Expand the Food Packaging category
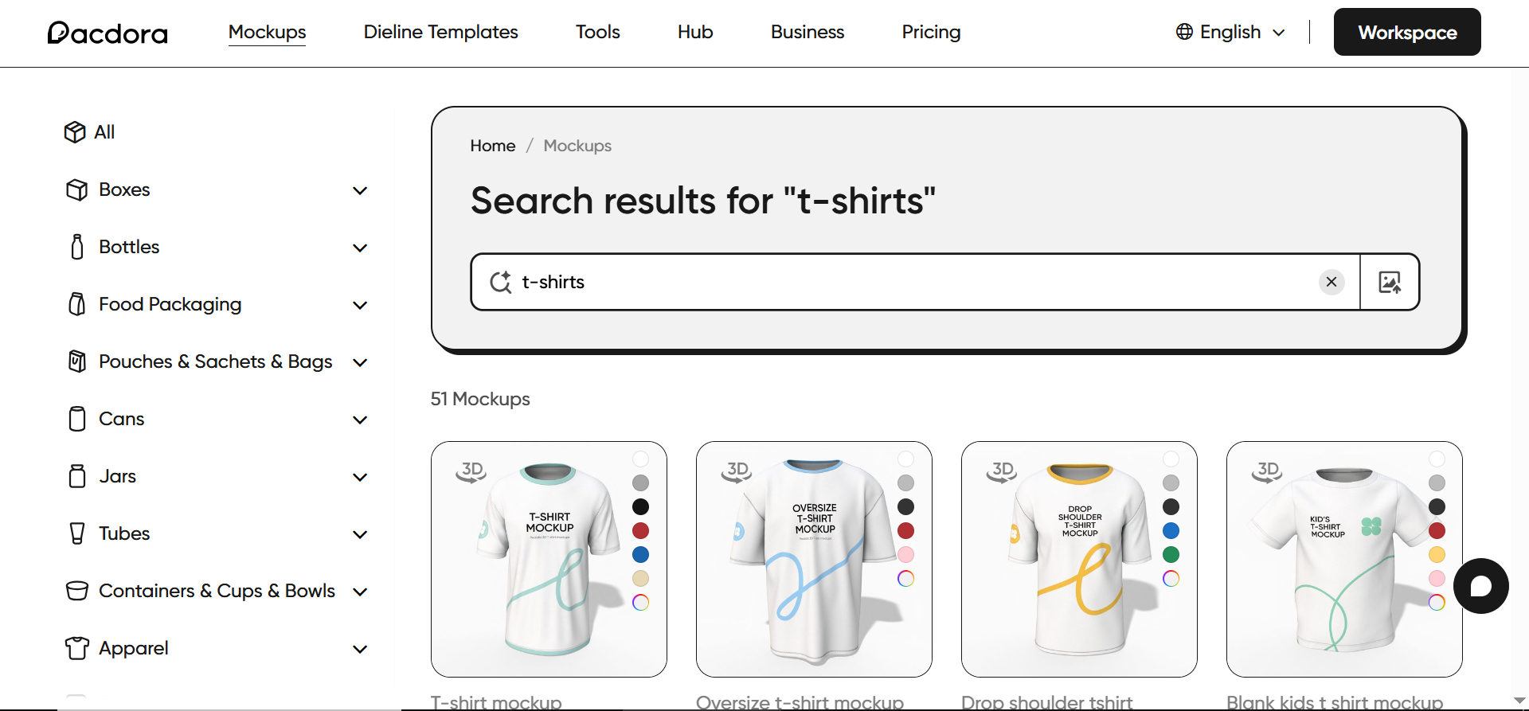 coord(360,305)
